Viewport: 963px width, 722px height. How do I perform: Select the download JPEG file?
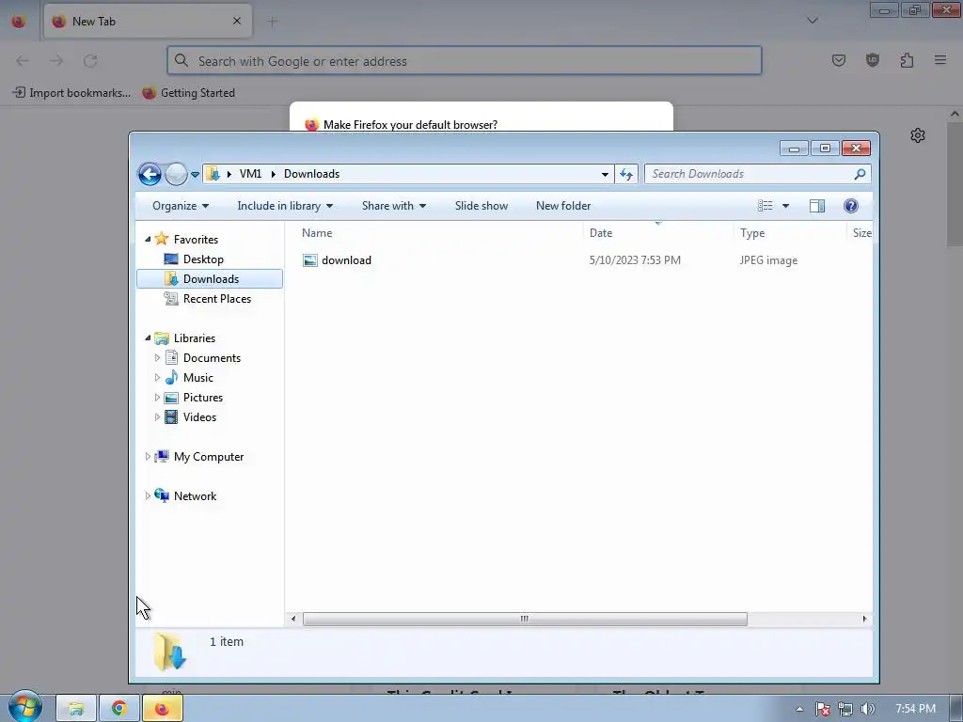pyautogui.click(x=346, y=260)
